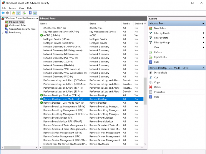Image resolution: width=206 pixels, height=154 pixels.
Task: Select Network Discovery (UPnP-In) rule
Action: coord(92,65)
